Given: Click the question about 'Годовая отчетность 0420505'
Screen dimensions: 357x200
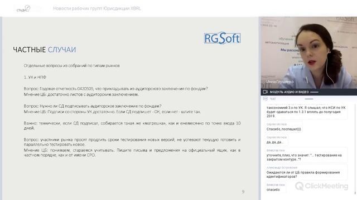Looking at the screenshot, I should click(x=115, y=89).
